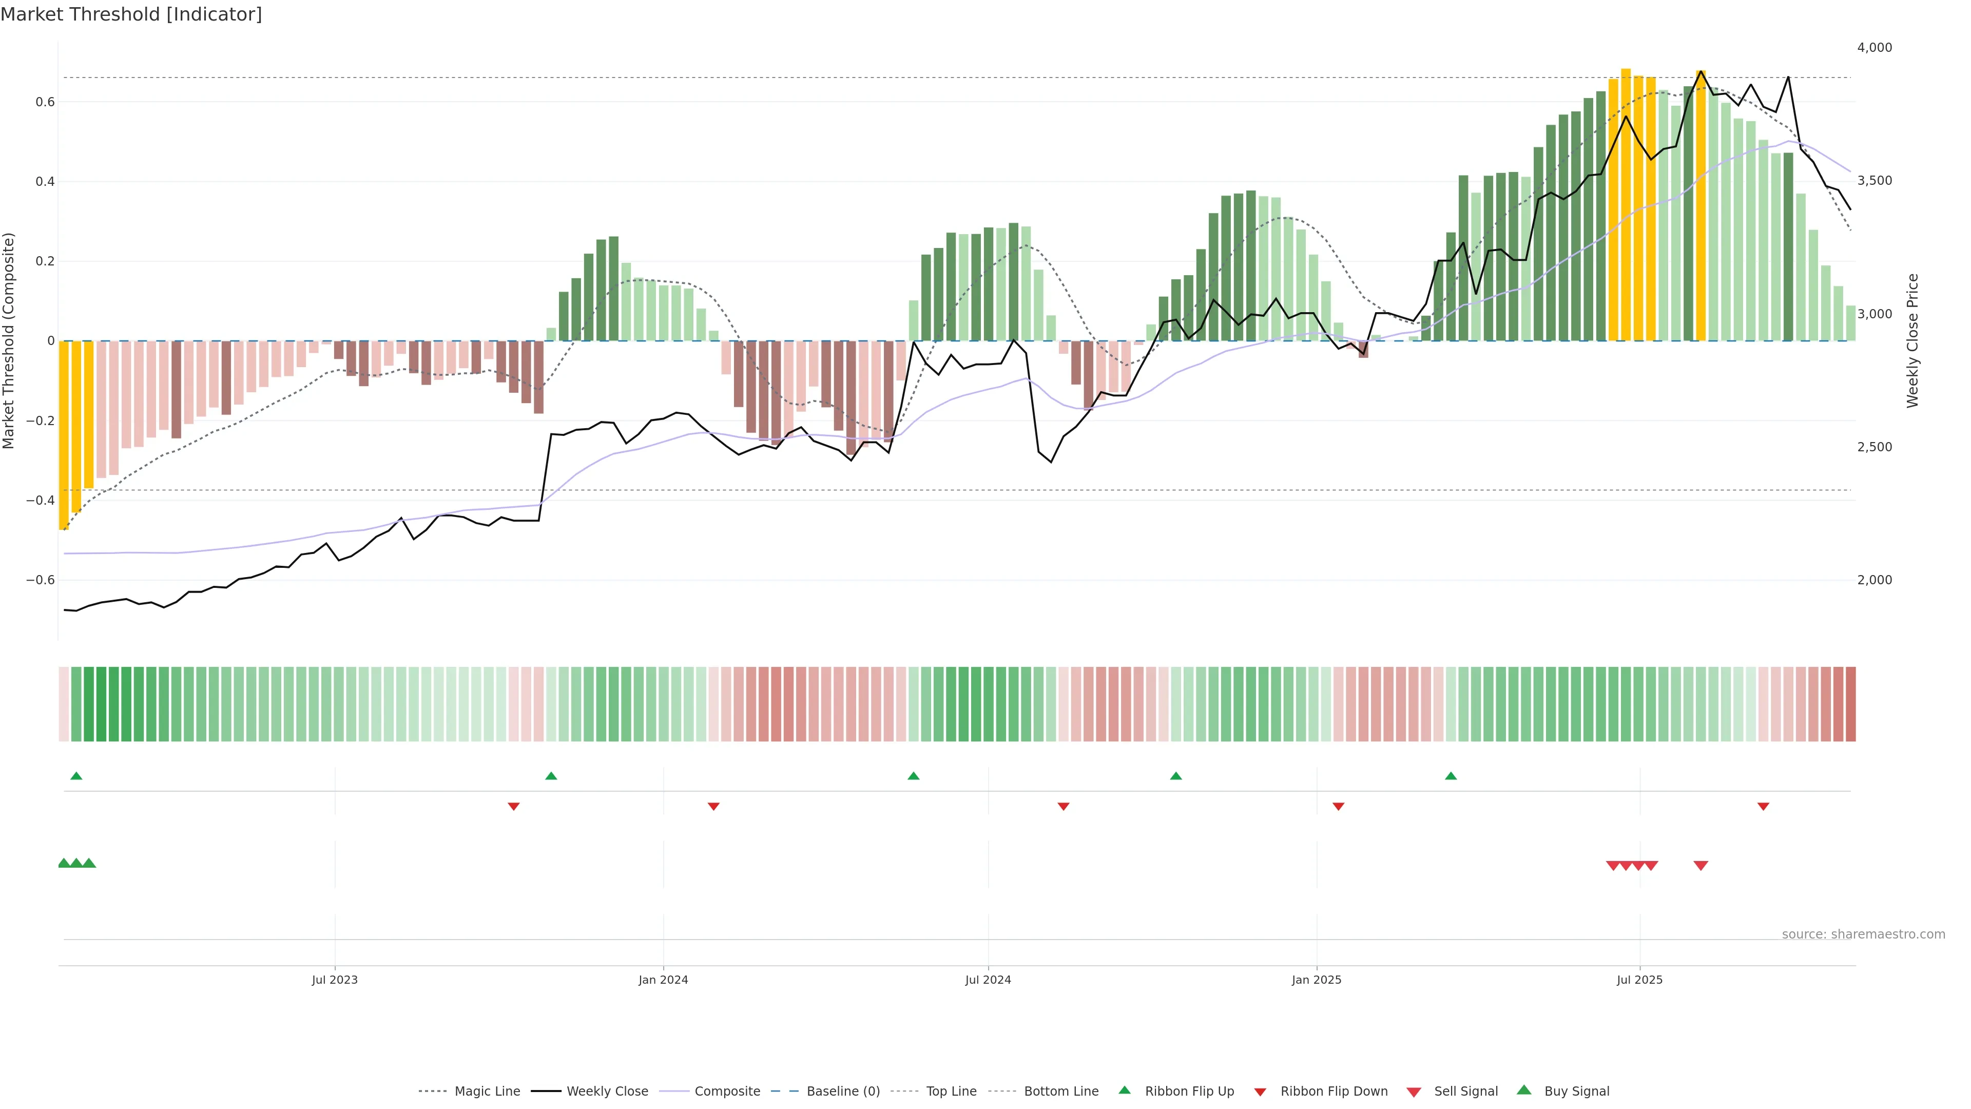Toggle Weekly Close legend entry
This screenshot has height=1109, width=1971.
pos(607,1092)
